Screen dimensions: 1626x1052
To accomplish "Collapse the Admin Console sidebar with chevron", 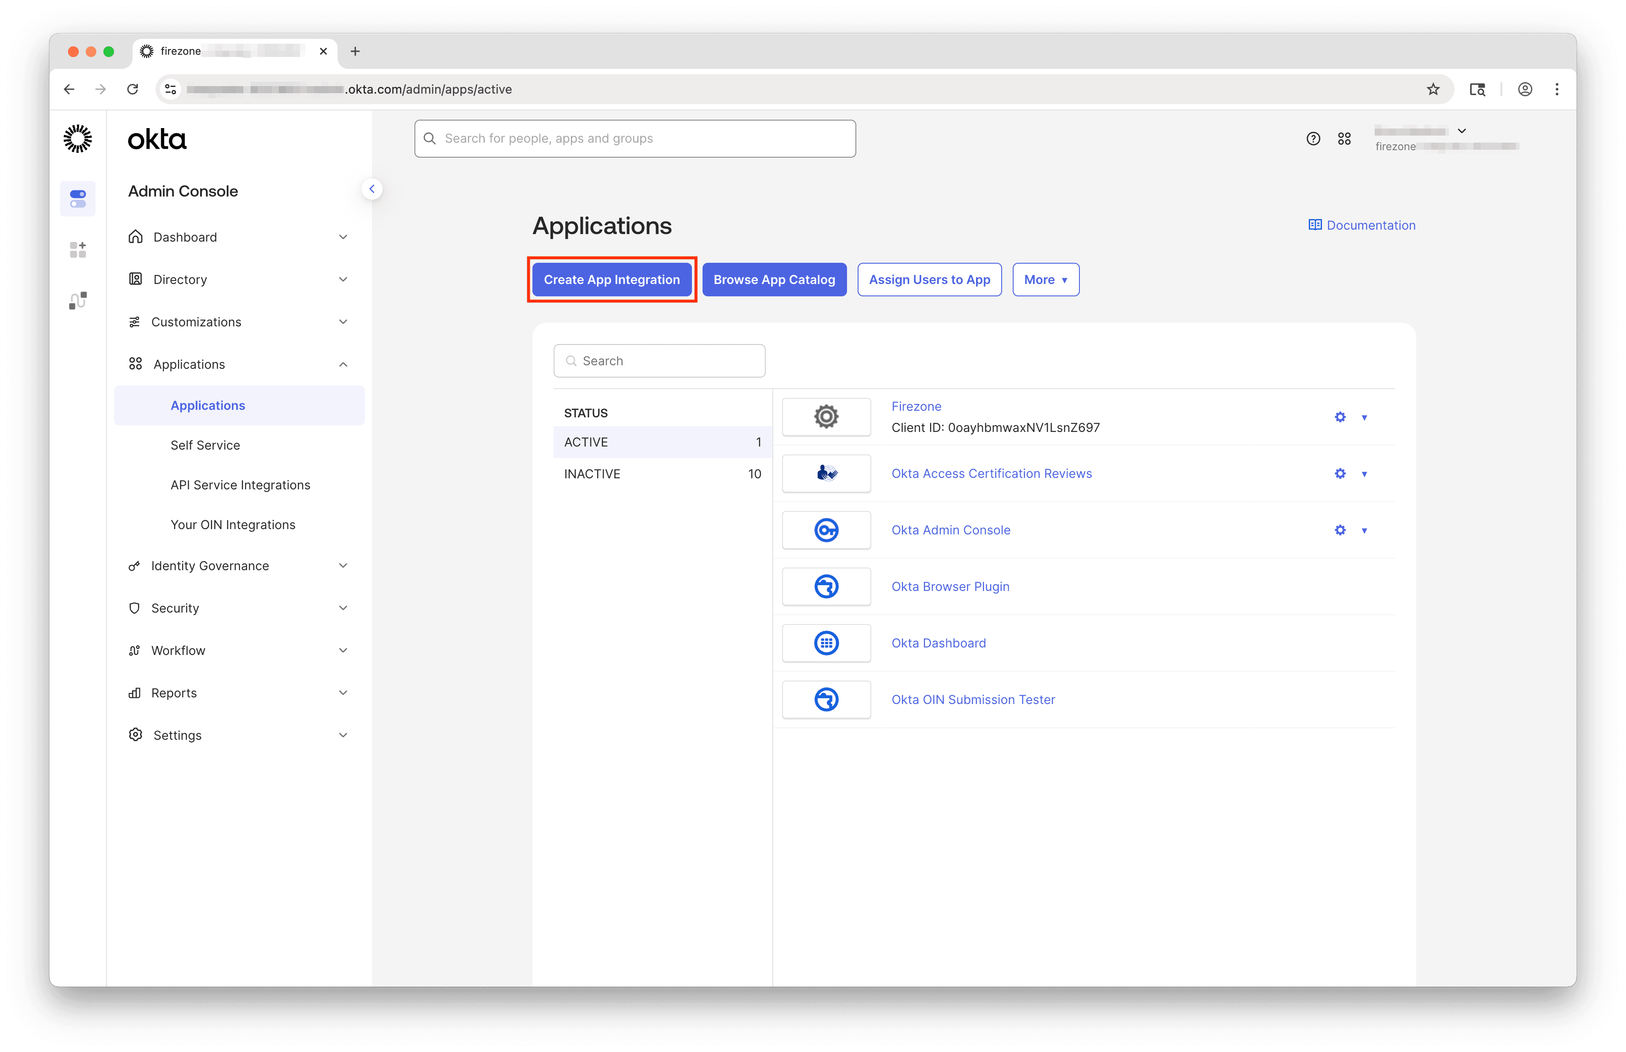I will (372, 189).
